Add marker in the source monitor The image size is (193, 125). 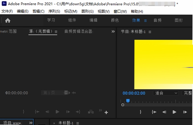pos(24,112)
